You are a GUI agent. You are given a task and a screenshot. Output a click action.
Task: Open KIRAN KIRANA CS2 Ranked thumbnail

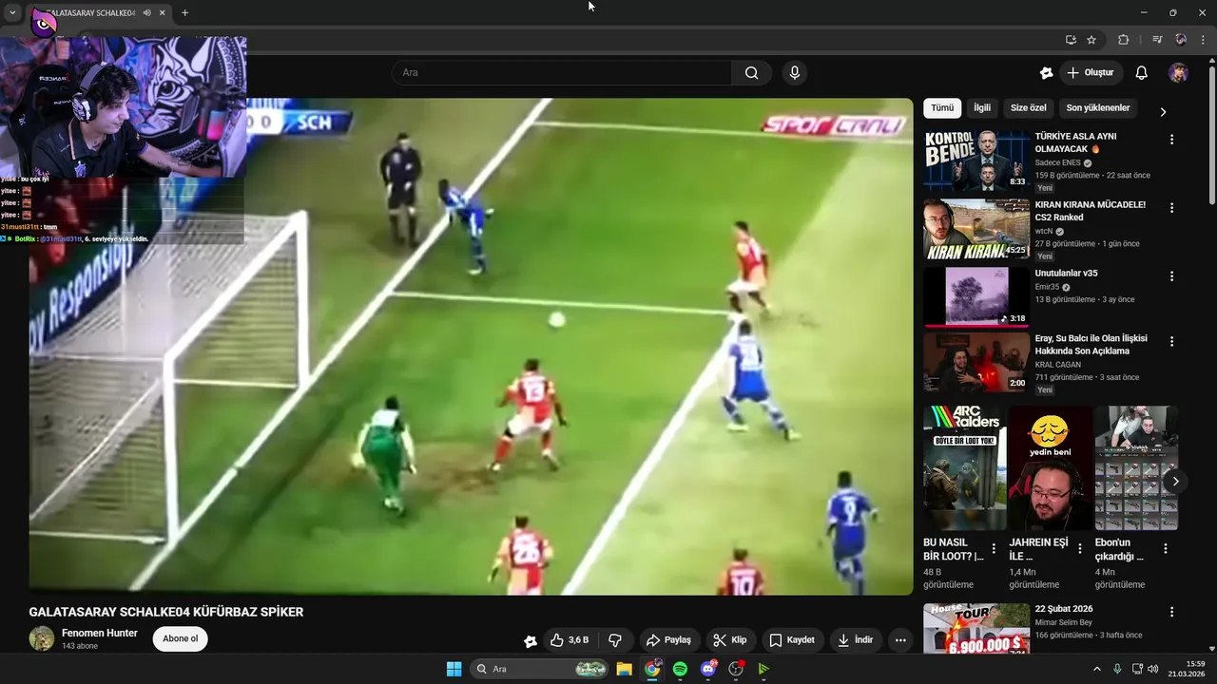click(x=976, y=229)
